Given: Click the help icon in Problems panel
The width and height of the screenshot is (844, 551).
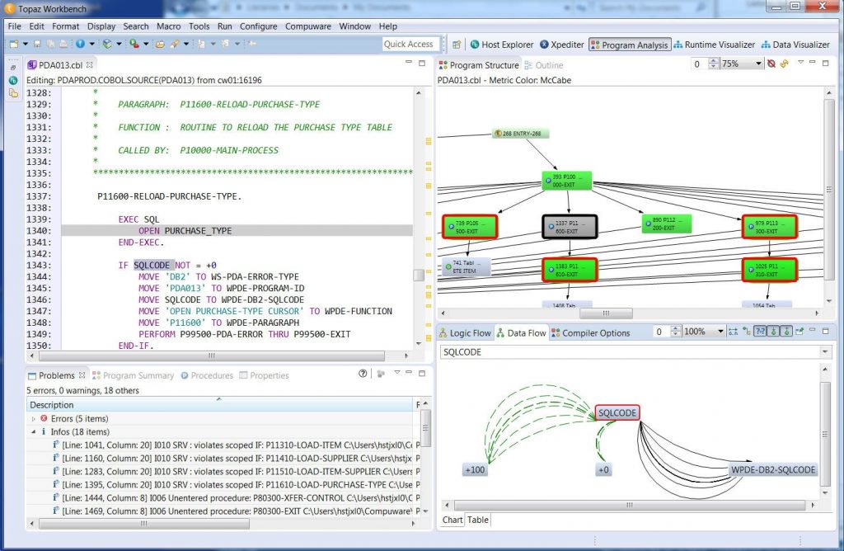Looking at the screenshot, I should tap(363, 374).
